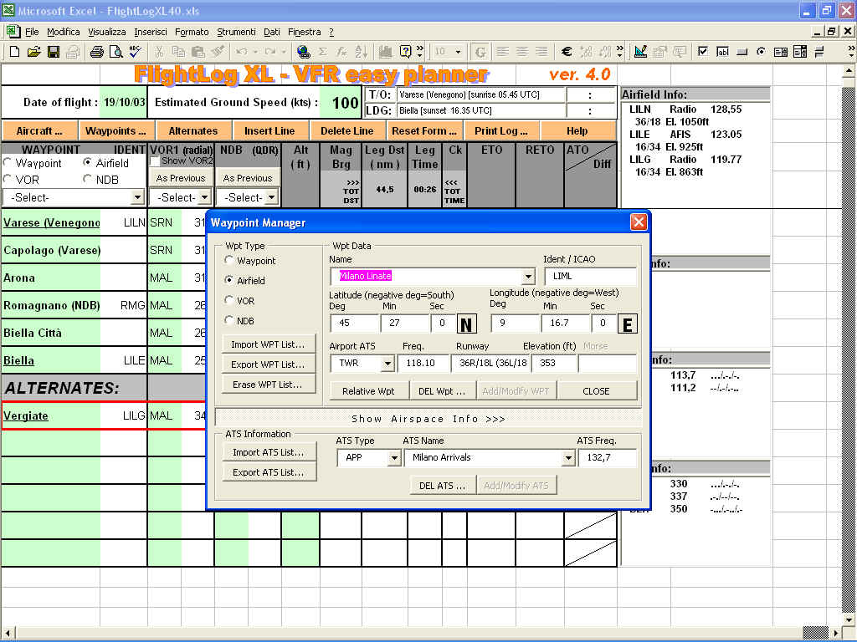Open the Insert Function fx tool
This screenshot has width=857, height=642.
pyautogui.click(x=341, y=52)
